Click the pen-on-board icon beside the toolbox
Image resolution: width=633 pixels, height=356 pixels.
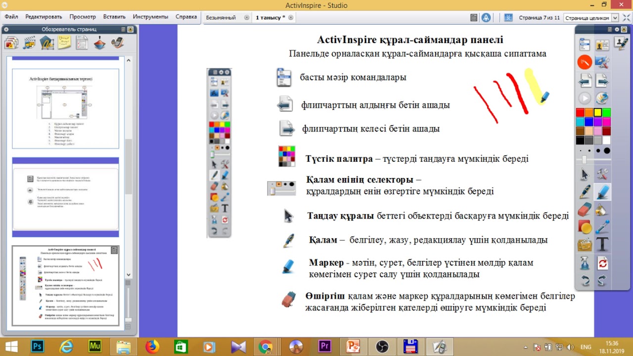pos(621,44)
